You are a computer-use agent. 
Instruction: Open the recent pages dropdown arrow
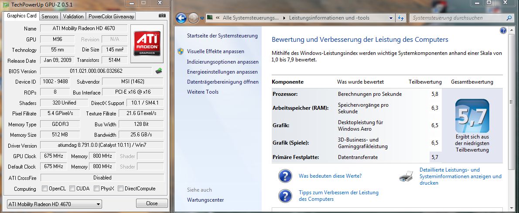(202, 18)
